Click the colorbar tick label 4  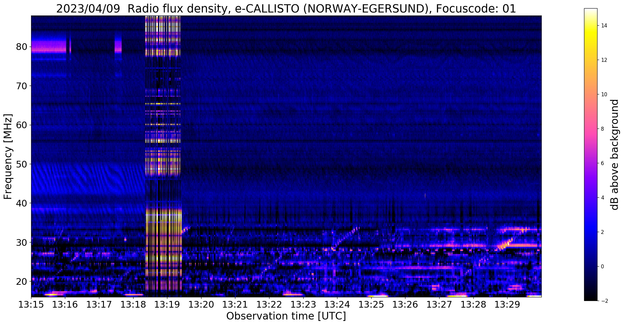[603, 198]
